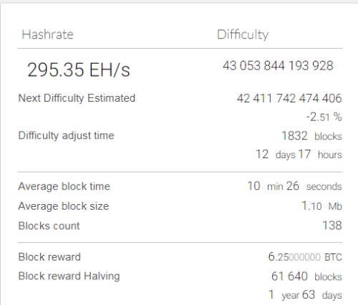Select the current difficulty number 43 053 844 193 928
This screenshot has width=358, height=305.
pos(278,66)
